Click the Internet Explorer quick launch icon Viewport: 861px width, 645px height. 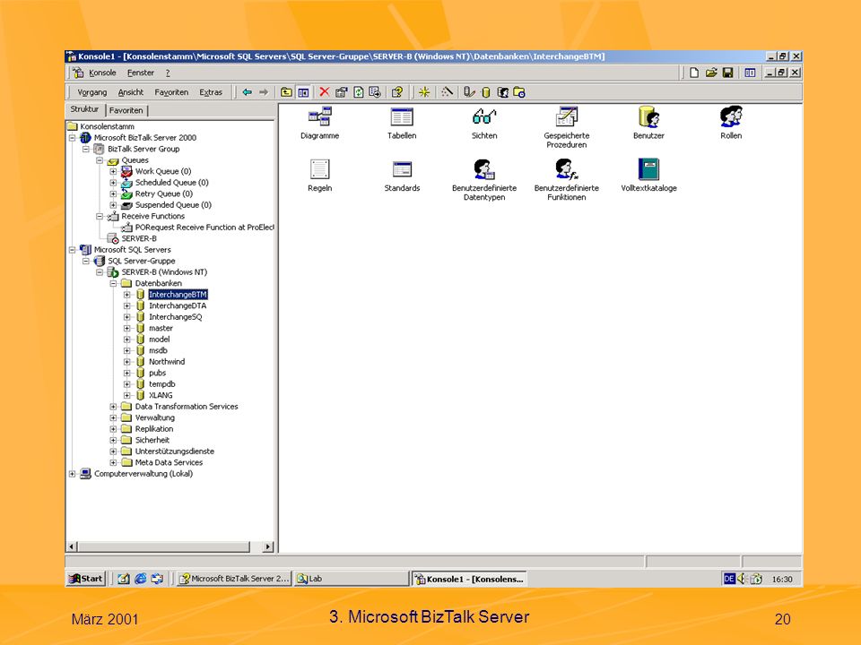click(x=141, y=578)
